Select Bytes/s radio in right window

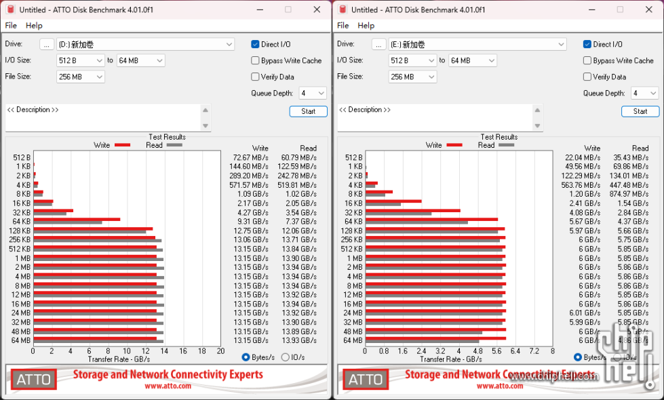pos(578,357)
